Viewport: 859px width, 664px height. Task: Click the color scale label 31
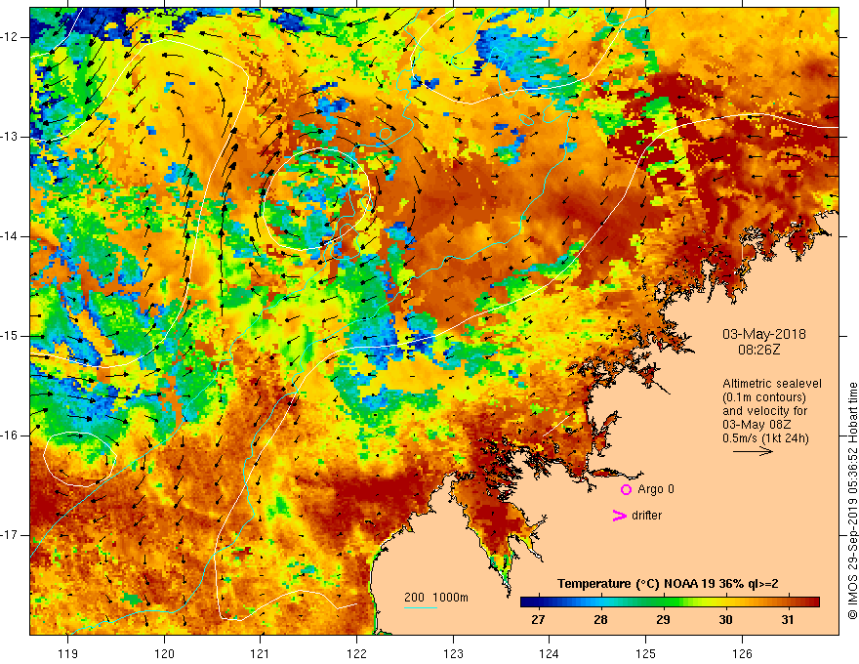(x=787, y=620)
